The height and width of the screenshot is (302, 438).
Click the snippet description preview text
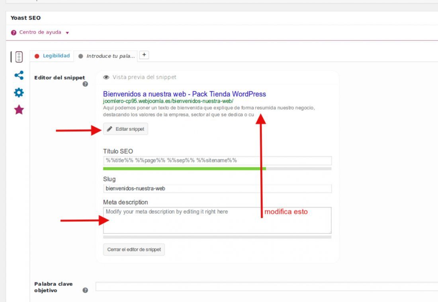click(209, 111)
